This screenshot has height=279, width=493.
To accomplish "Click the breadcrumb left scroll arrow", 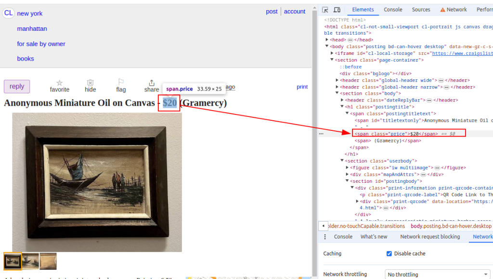I will [323, 226].
